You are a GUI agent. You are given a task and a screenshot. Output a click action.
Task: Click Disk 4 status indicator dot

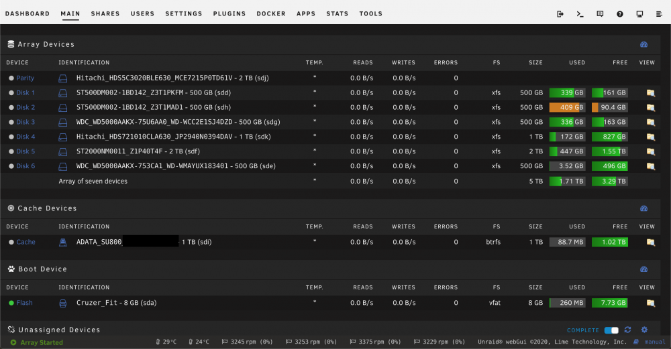point(11,137)
